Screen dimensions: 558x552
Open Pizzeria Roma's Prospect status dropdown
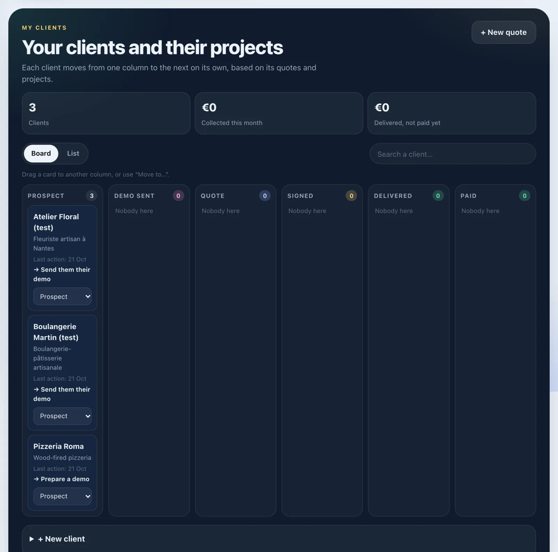click(62, 496)
